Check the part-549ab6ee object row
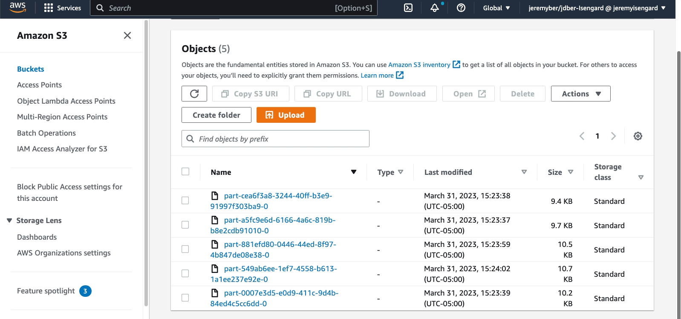 tap(185, 273)
